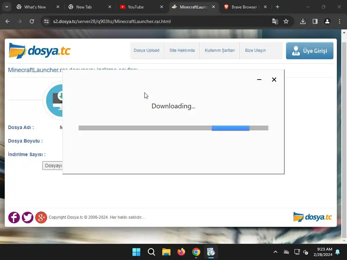Click the Dosyayı download button
This screenshot has height=260, width=347.
coord(53,166)
